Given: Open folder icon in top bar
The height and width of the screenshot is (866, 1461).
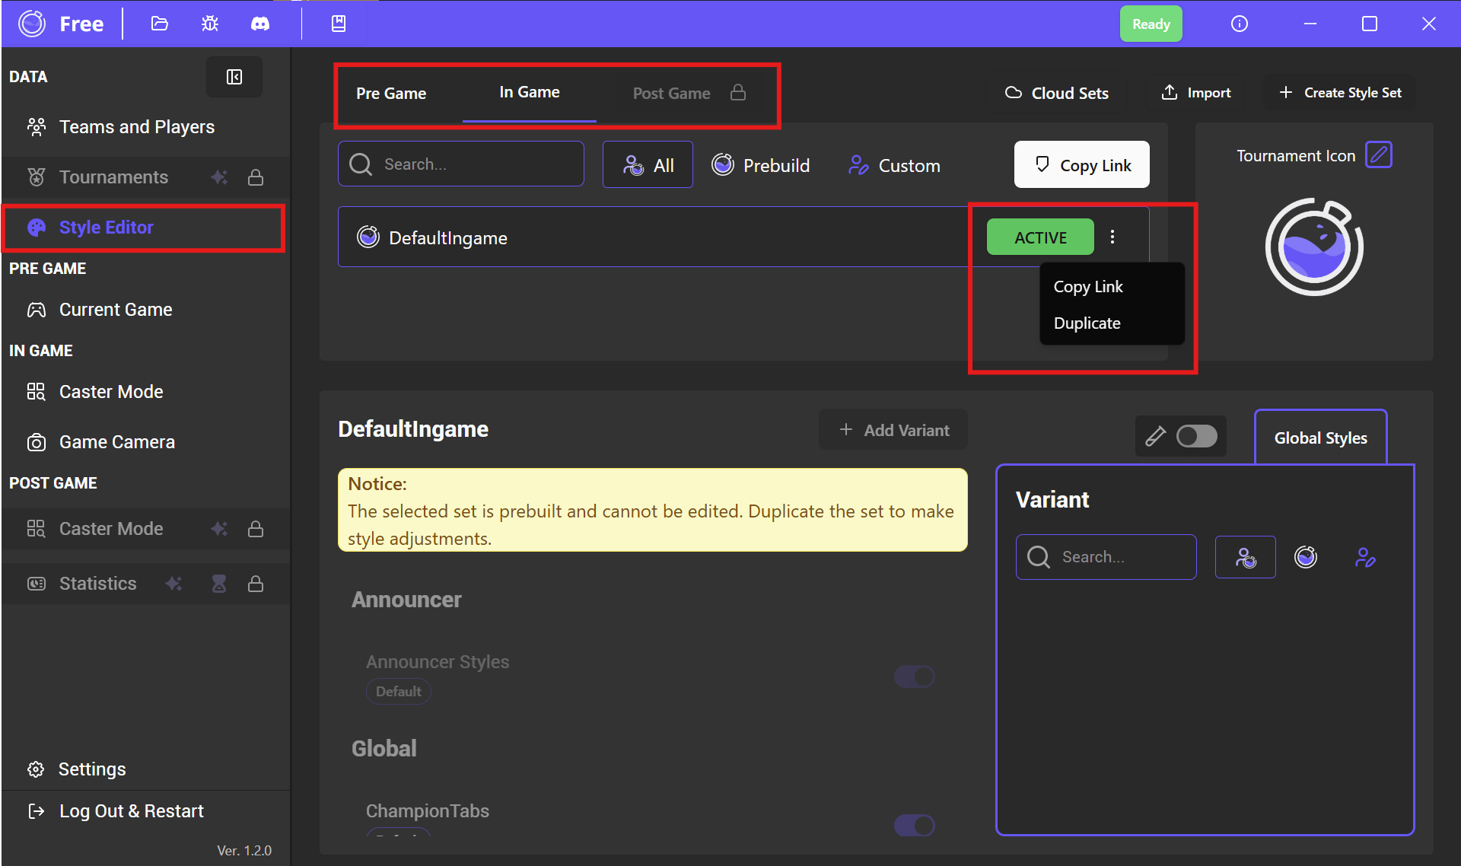Looking at the screenshot, I should [159, 24].
